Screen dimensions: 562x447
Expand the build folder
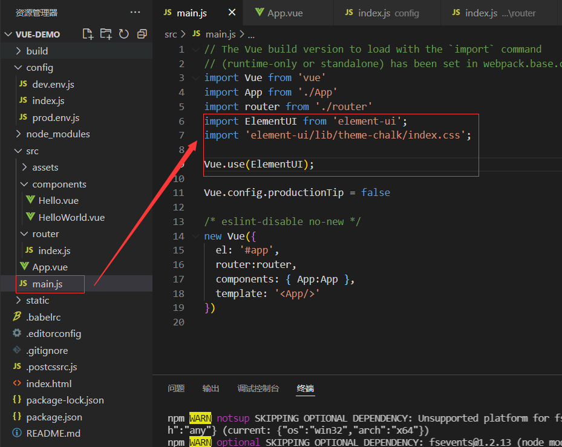37,51
